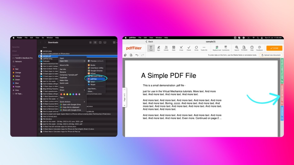
Task: Choose Google Chrome in Open With submenu
Action: click(96, 71)
